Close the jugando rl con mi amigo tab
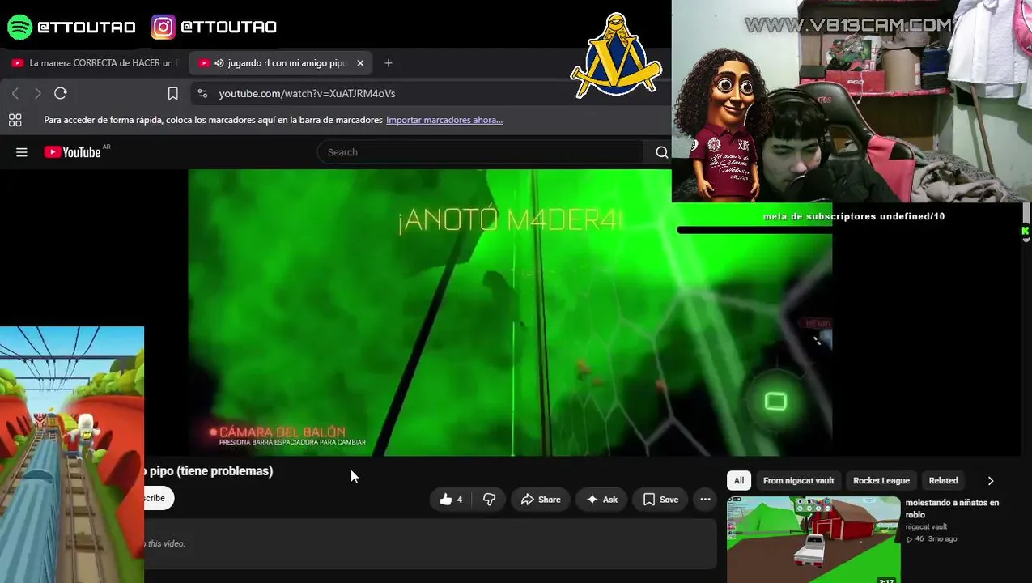1032x583 pixels. tap(360, 63)
